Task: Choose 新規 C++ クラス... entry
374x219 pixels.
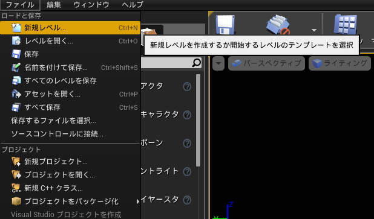Action: [x=70, y=188]
